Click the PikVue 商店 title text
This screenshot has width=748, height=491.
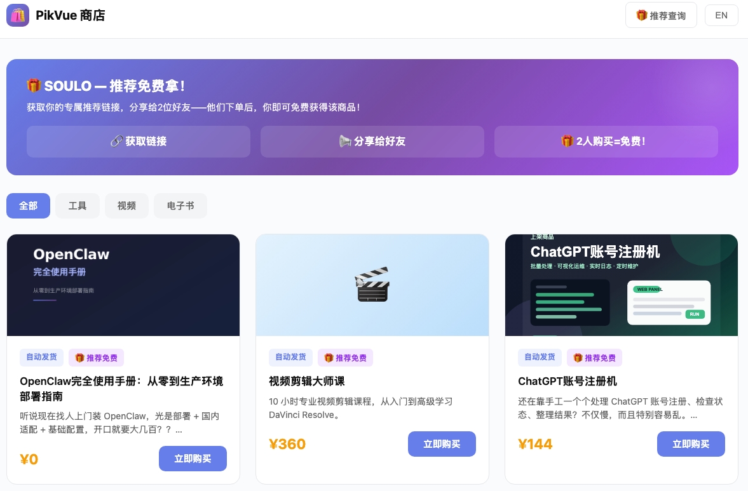click(70, 15)
